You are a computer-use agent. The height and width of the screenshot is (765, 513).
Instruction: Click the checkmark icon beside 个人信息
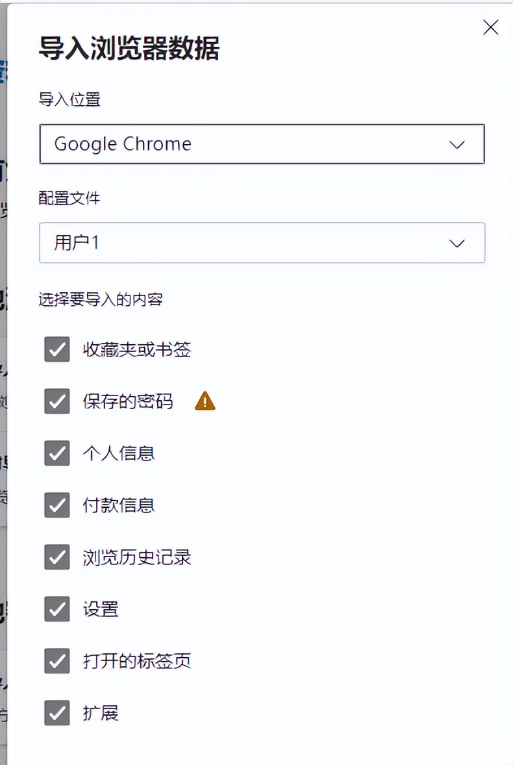click(x=56, y=453)
